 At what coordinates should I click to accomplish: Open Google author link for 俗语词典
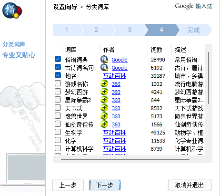(x=120, y=60)
